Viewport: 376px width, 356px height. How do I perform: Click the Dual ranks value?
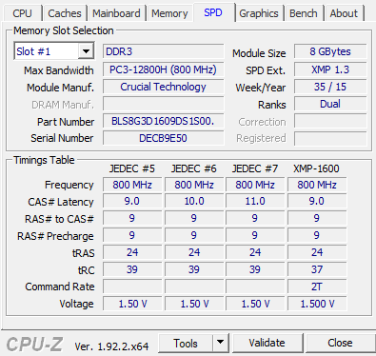point(330,104)
